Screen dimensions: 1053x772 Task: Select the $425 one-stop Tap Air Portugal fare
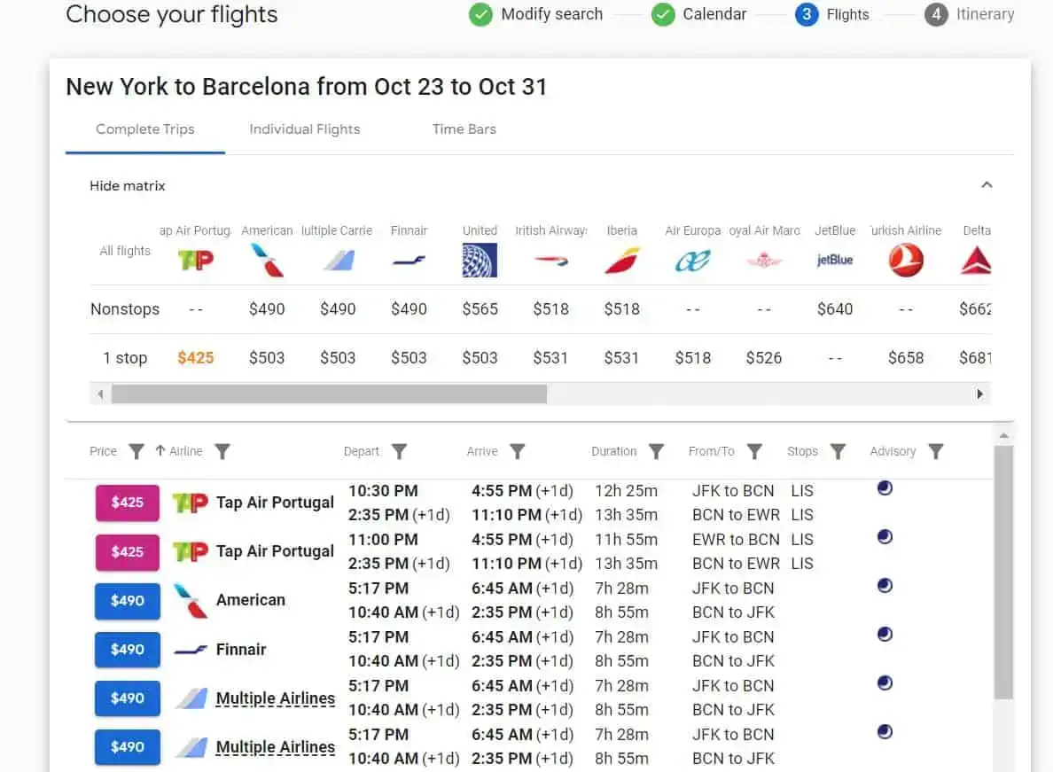click(195, 358)
